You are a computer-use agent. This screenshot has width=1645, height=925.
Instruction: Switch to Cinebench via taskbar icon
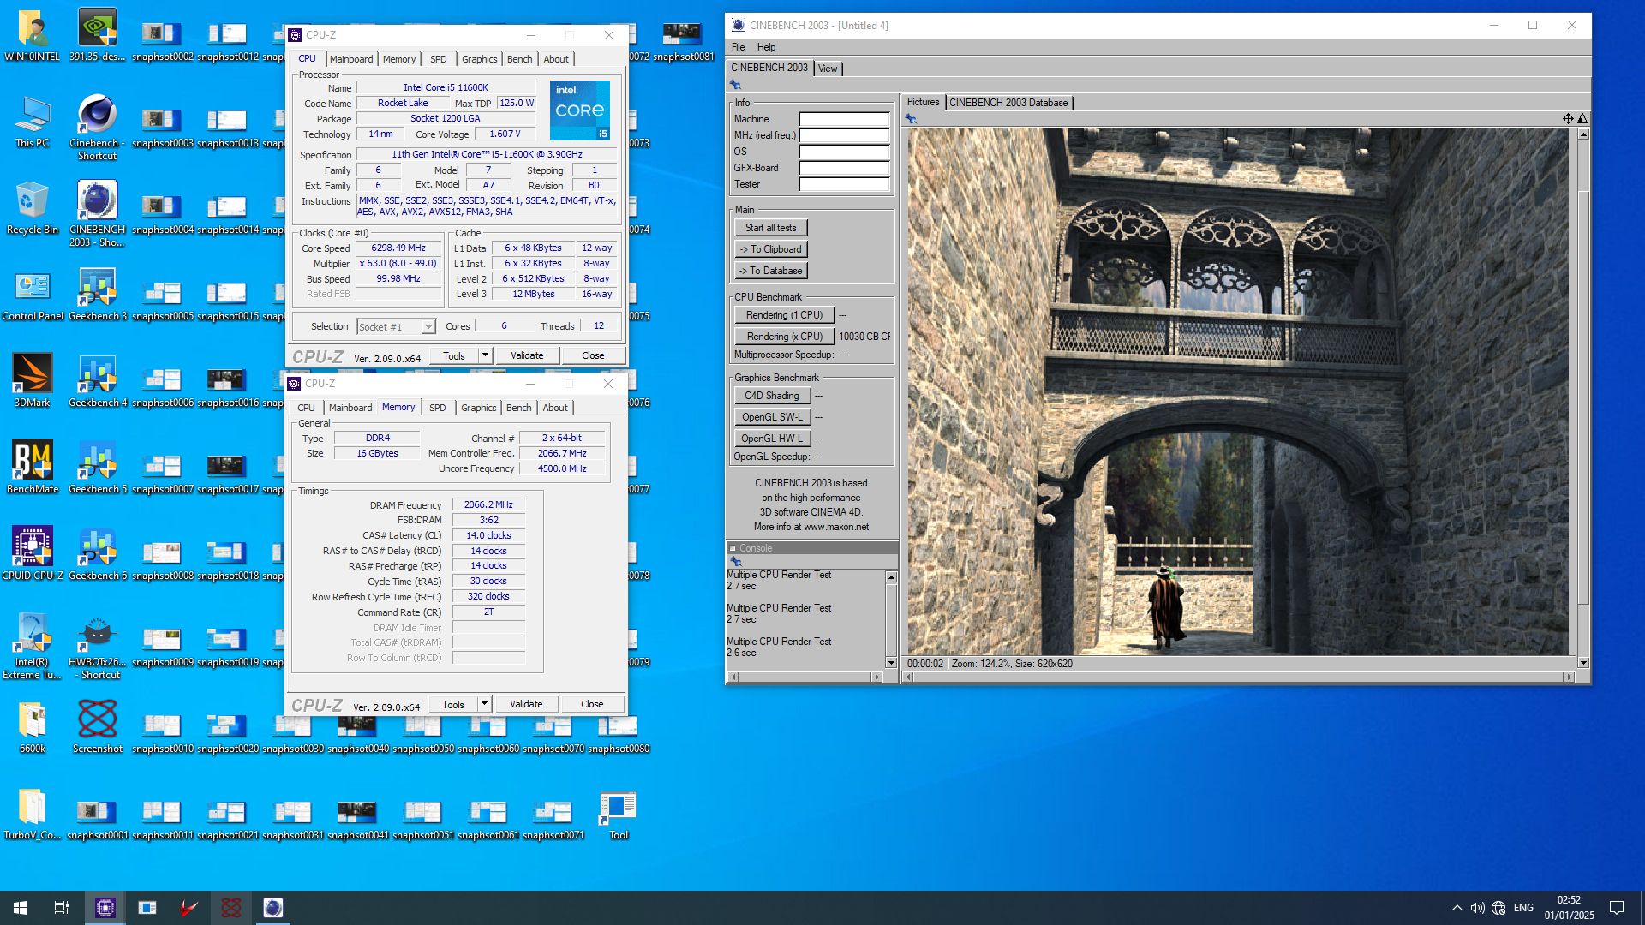[x=272, y=908]
